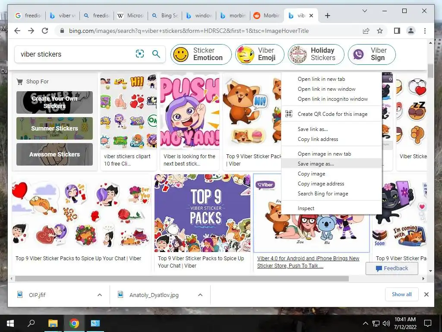This screenshot has width=442, height=332.
Task: Open the volume control in system tray
Action: [386, 323]
